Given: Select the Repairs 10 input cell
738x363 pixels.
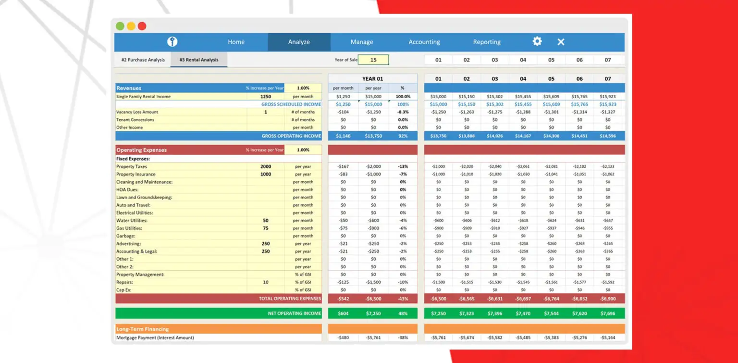Looking at the screenshot, I should click(x=266, y=282).
